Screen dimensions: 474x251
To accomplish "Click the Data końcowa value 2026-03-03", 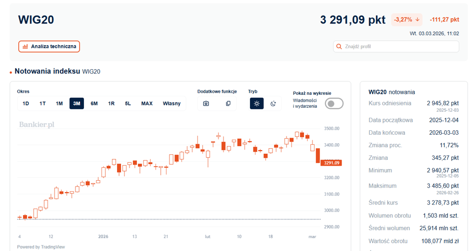I will click(x=444, y=133).
